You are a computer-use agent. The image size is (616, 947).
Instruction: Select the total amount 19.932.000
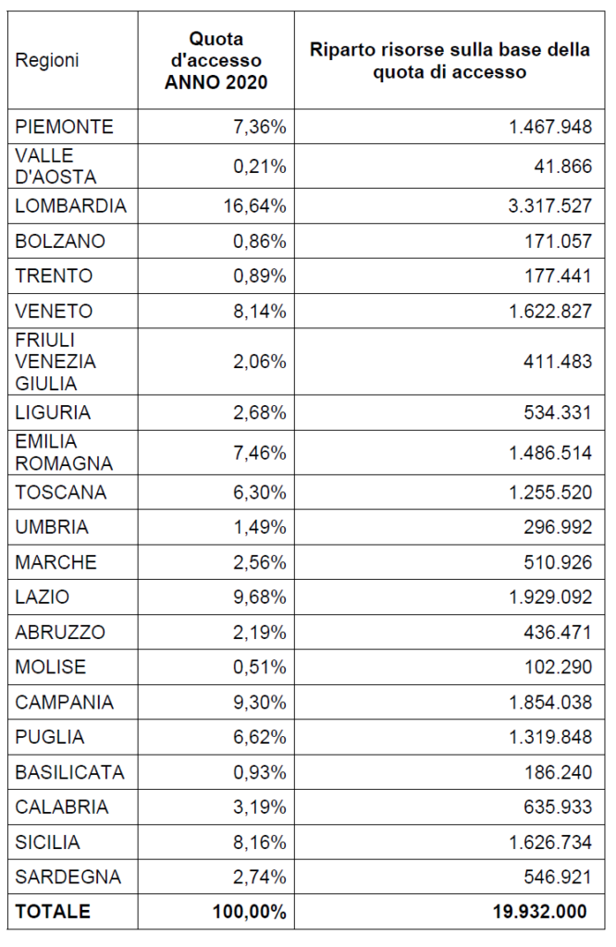point(541,912)
